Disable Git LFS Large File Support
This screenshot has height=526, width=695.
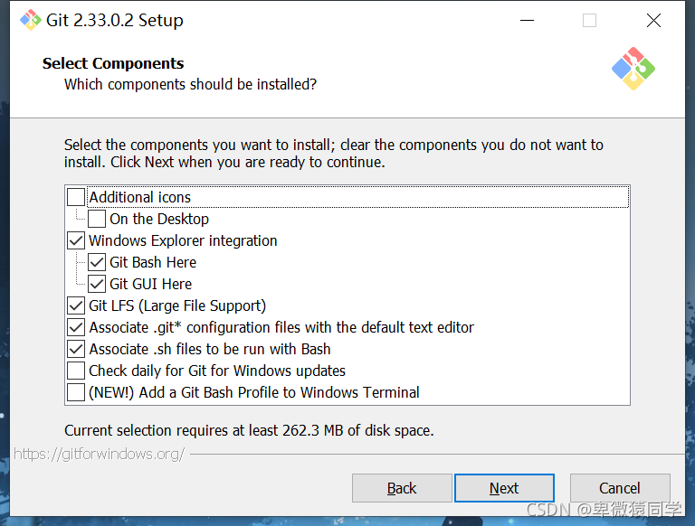(x=76, y=305)
